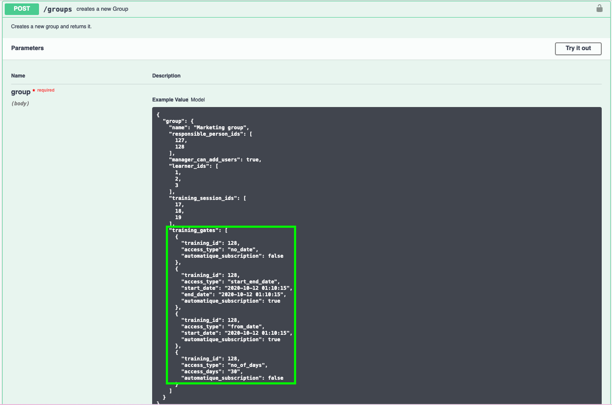This screenshot has width=612, height=405.
Task: Click the "training_gates" key in example
Action: pos(194,230)
